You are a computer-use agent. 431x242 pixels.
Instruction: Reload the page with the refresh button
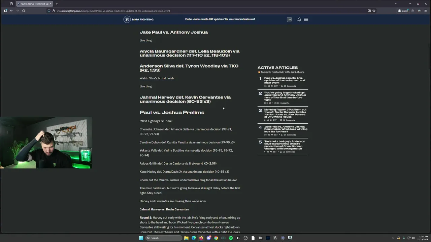24,11
